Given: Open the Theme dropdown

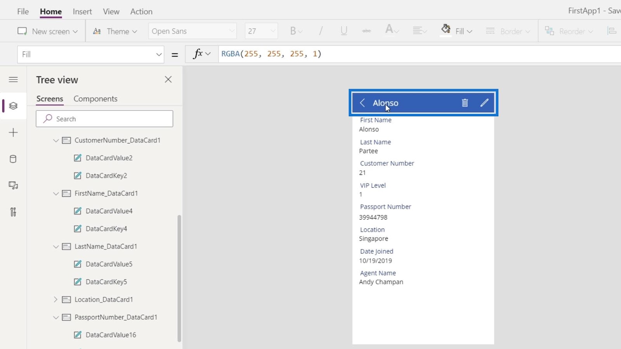Looking at the screenshot, I should pyautogui.click(x=115, y=31).
